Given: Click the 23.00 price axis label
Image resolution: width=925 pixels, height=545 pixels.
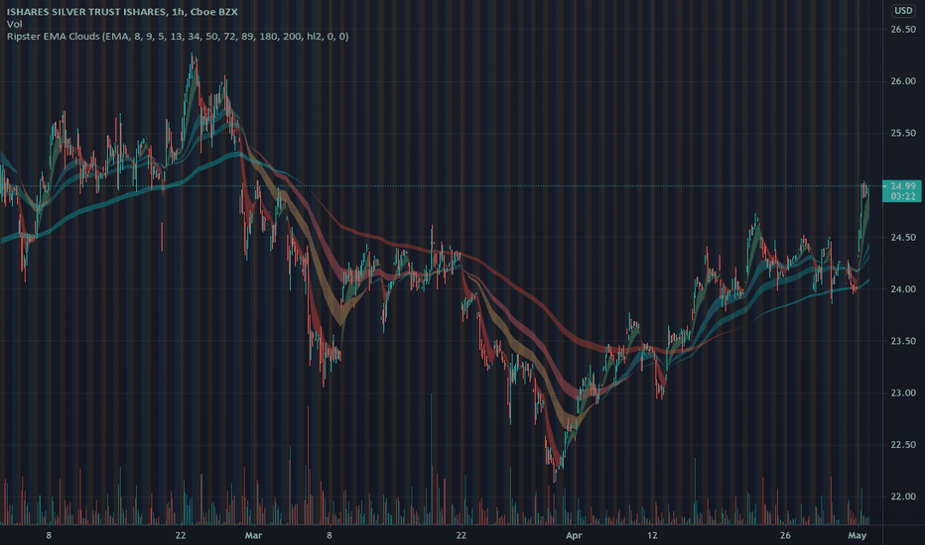Looking at the screenshot, I should pyautogui.click(x=903, y=393).
